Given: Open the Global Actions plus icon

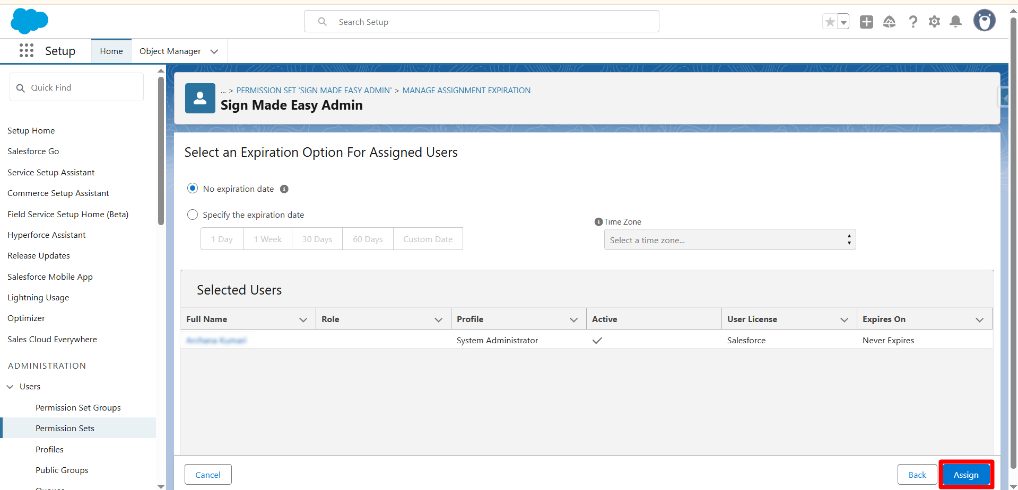Looking at the screenshot, I should point(866,22).
